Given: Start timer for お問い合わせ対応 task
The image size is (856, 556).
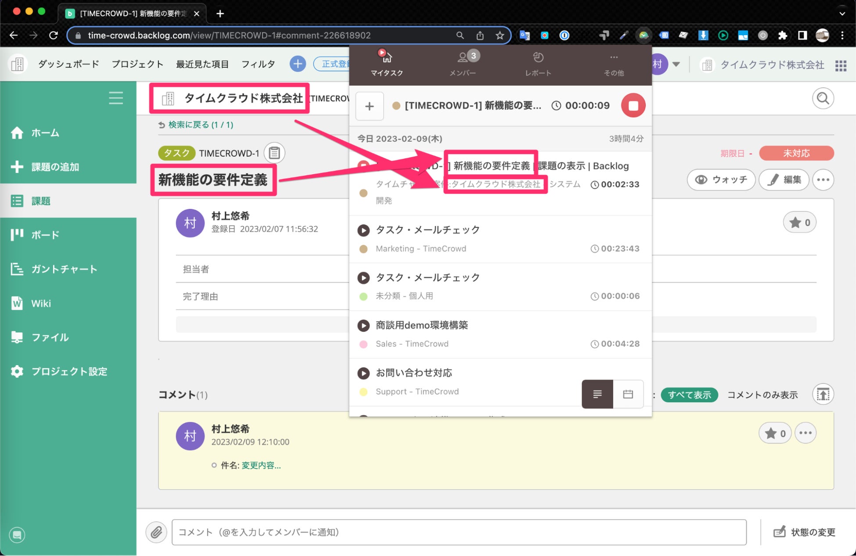Looking at the screenshot, I should pyautogui.click(x=363, y=373).
